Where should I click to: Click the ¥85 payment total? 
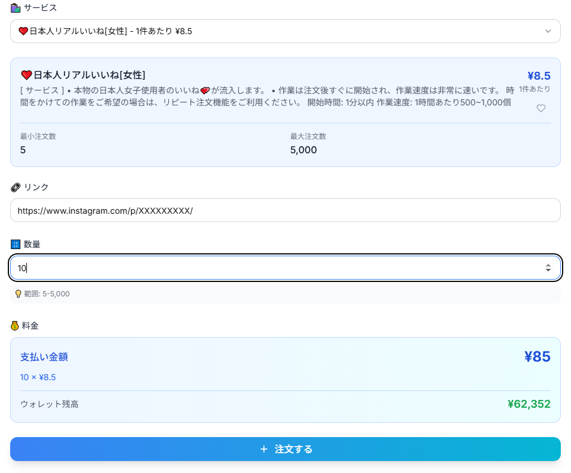pyautogui.click(x=537, y=357)
